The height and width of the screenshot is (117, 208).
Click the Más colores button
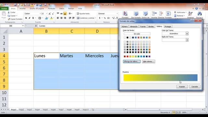pos(149,61)
